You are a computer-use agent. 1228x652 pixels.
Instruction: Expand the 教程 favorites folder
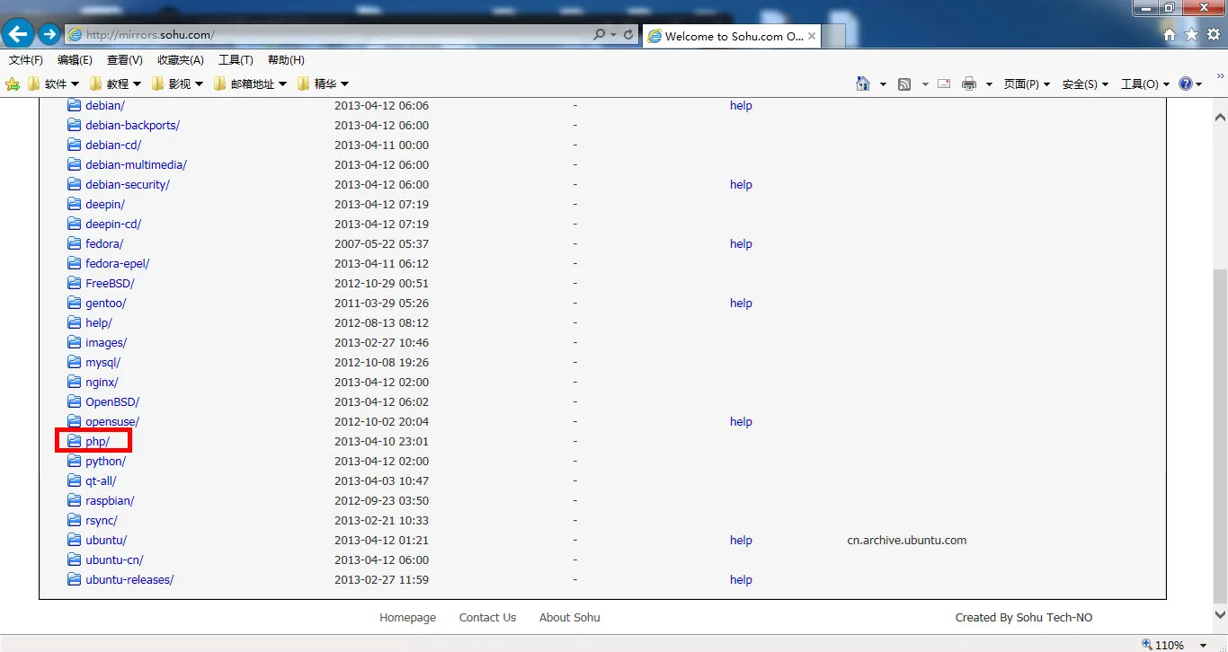[115, 84]
